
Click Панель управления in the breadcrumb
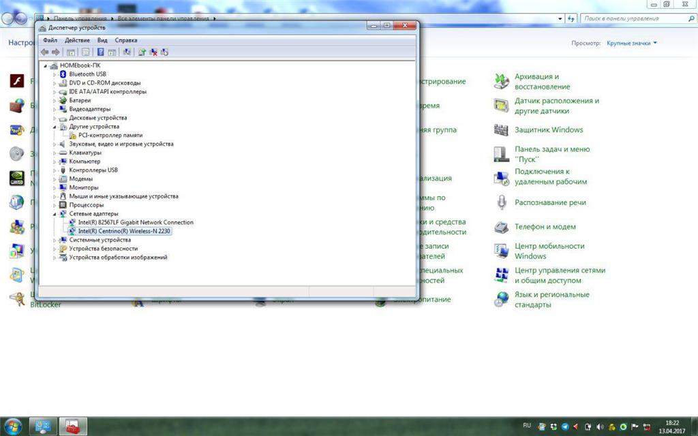click(x=80, y=18)
